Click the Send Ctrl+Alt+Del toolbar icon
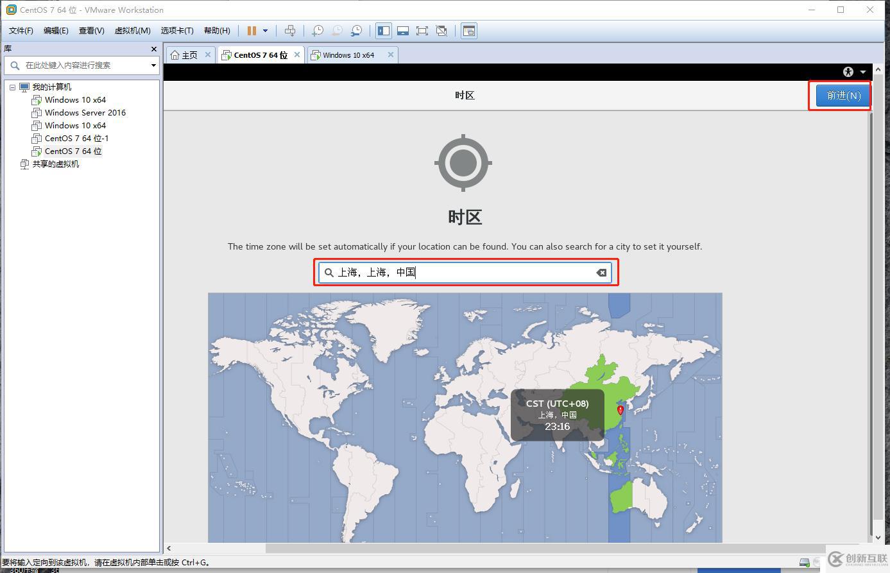The height and width of the screenshot is (573, 890). click(x=290, y=31)
